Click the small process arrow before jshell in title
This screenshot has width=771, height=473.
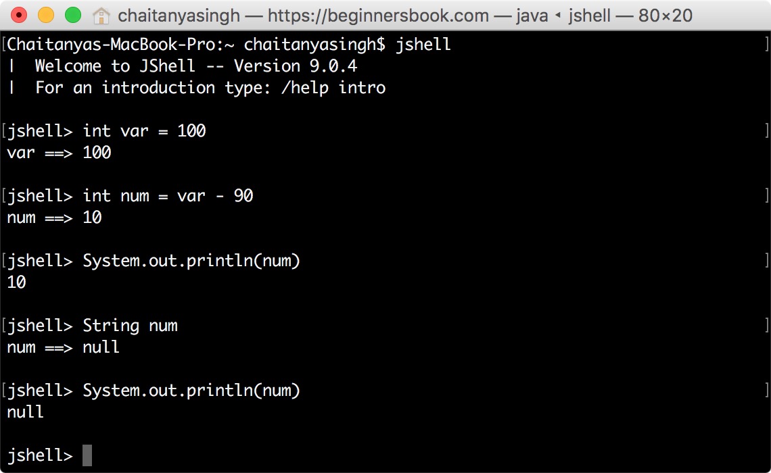pyautogui.click(x=558, y=16)
